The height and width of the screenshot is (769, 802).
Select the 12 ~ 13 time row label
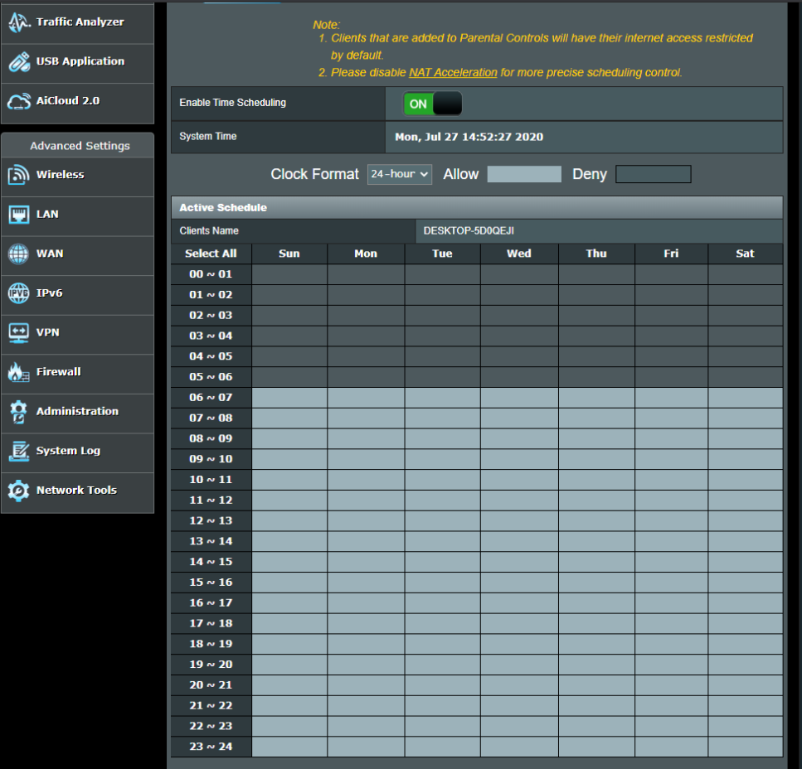[x=211, y=521]
